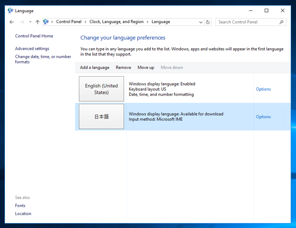Screen dimensions: 296x228
Task: Open Clock, Language, and Region breadcrumb
Action: [x=117, y=22]
